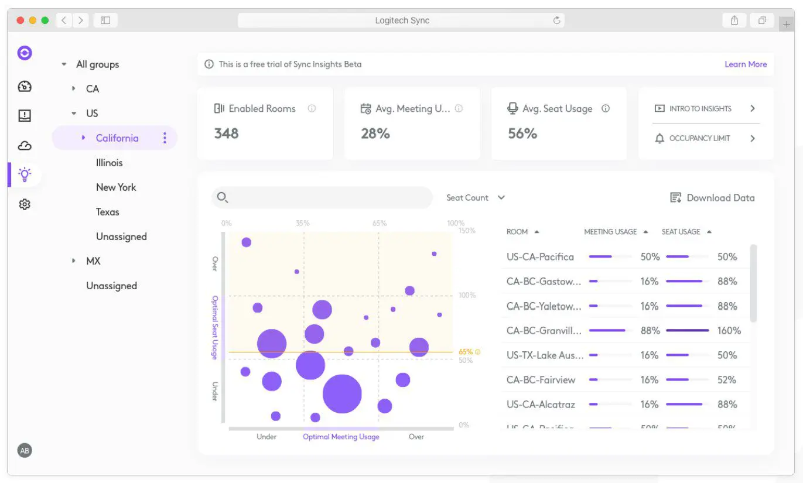Open the dashboard gauge icon in sidebar
Screen dimensions: 803x483
coord(25,87)
